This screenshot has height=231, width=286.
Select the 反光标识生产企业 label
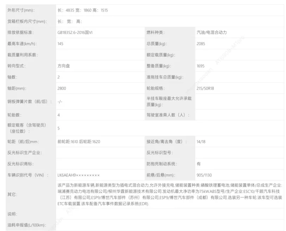[25, 153]
